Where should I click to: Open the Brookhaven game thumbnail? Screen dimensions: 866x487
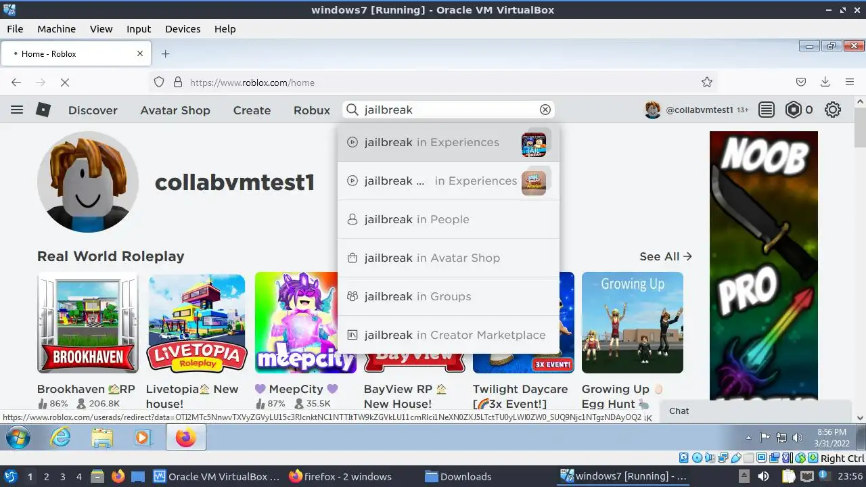click(x=88, y=323)
